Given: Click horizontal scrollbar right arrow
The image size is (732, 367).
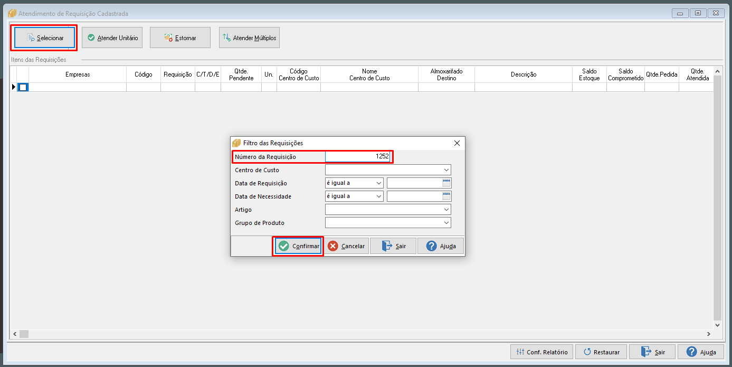Looking at the screenshot, I should coord(709,334).
